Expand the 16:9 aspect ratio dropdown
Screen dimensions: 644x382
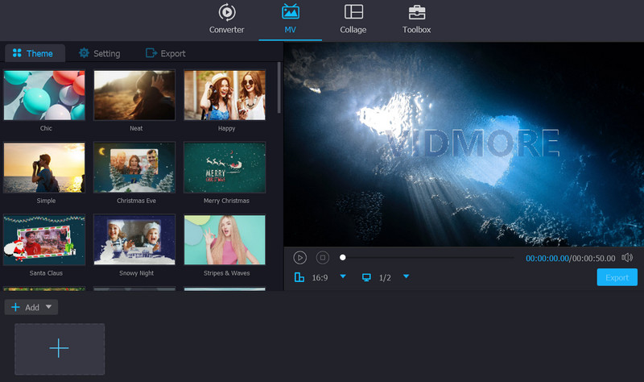[x=343, y=276]
